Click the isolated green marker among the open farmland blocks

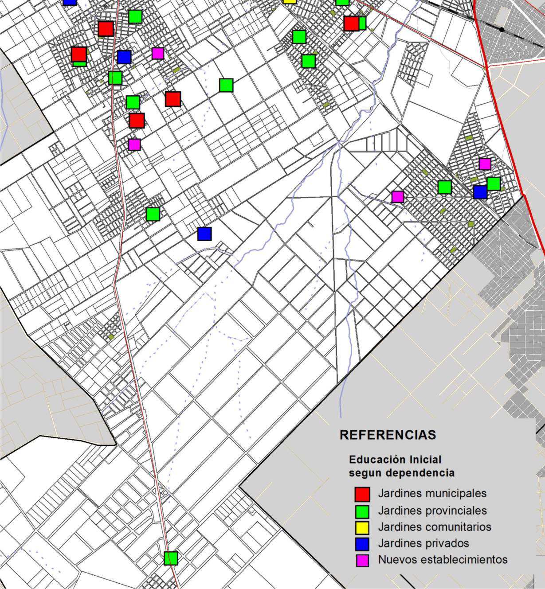coord(226,85)
